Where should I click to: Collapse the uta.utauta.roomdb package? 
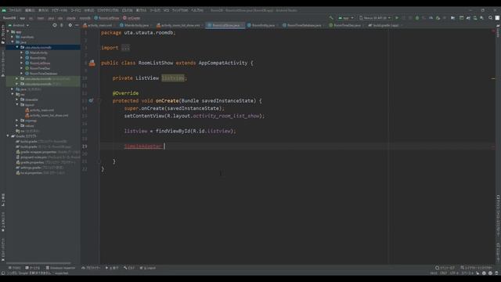tap(17, 47)
